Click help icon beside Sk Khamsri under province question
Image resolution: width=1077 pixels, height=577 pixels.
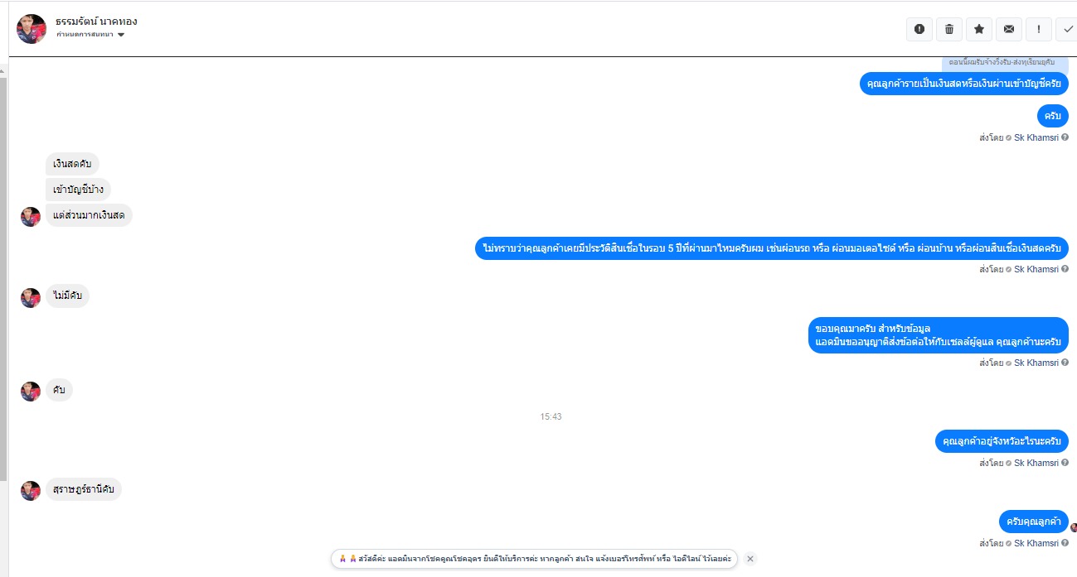point(1065,463)
